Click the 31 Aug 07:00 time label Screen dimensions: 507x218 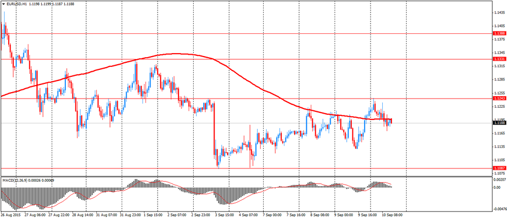[106, 214]
